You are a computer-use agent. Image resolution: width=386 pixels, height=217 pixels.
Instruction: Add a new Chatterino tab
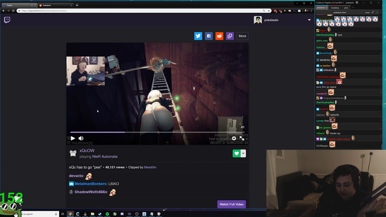(353, 7)
